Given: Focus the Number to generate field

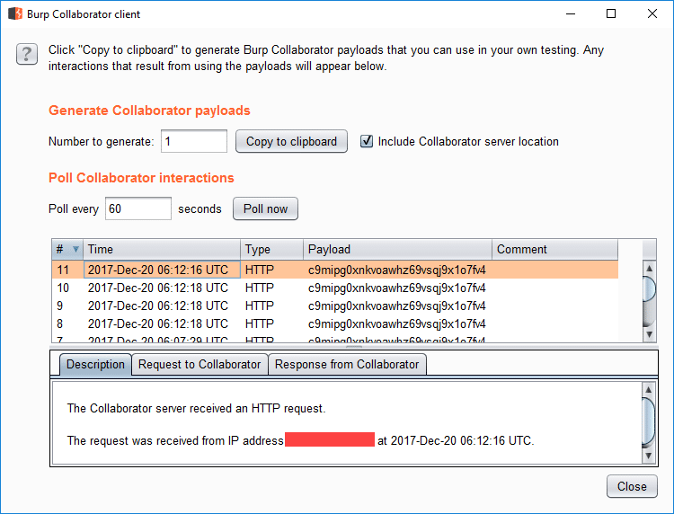Looking at the screenshot, I should click(x=194, y=141).
